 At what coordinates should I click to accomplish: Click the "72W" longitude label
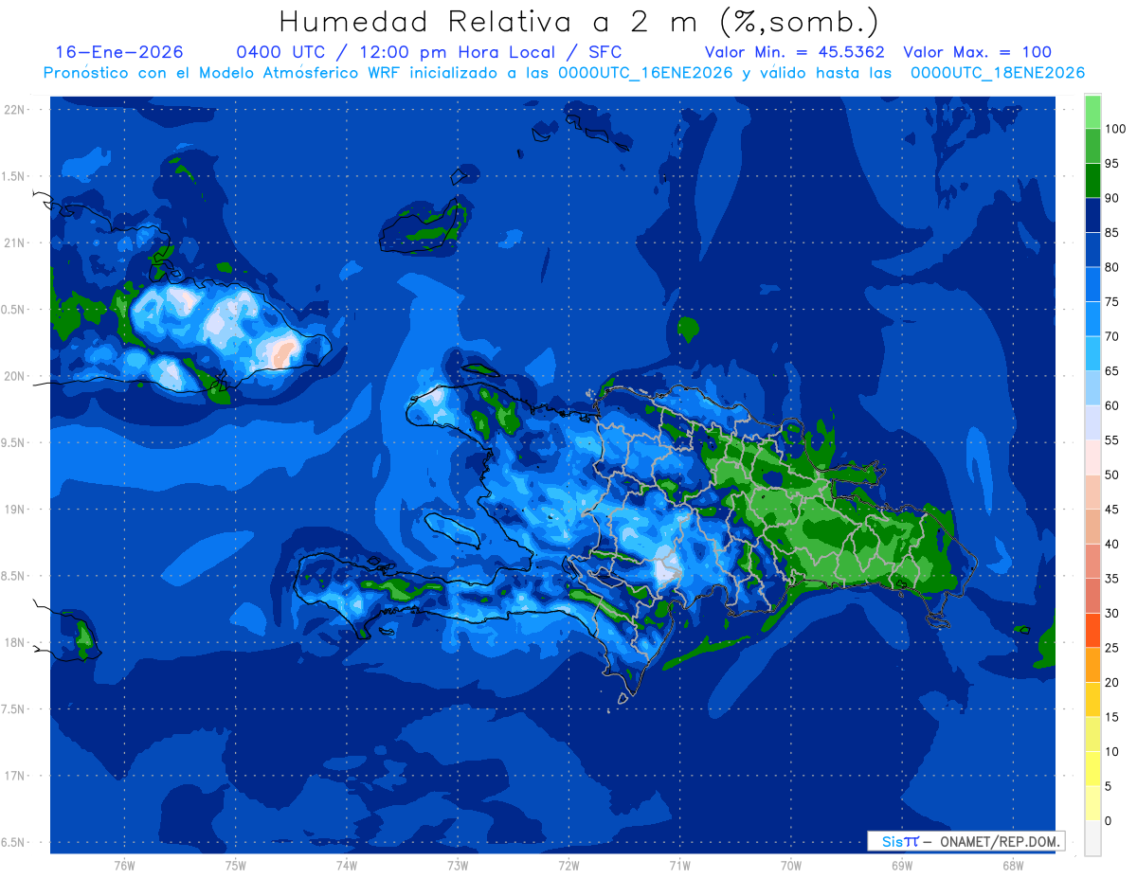(x=568, y=865)
